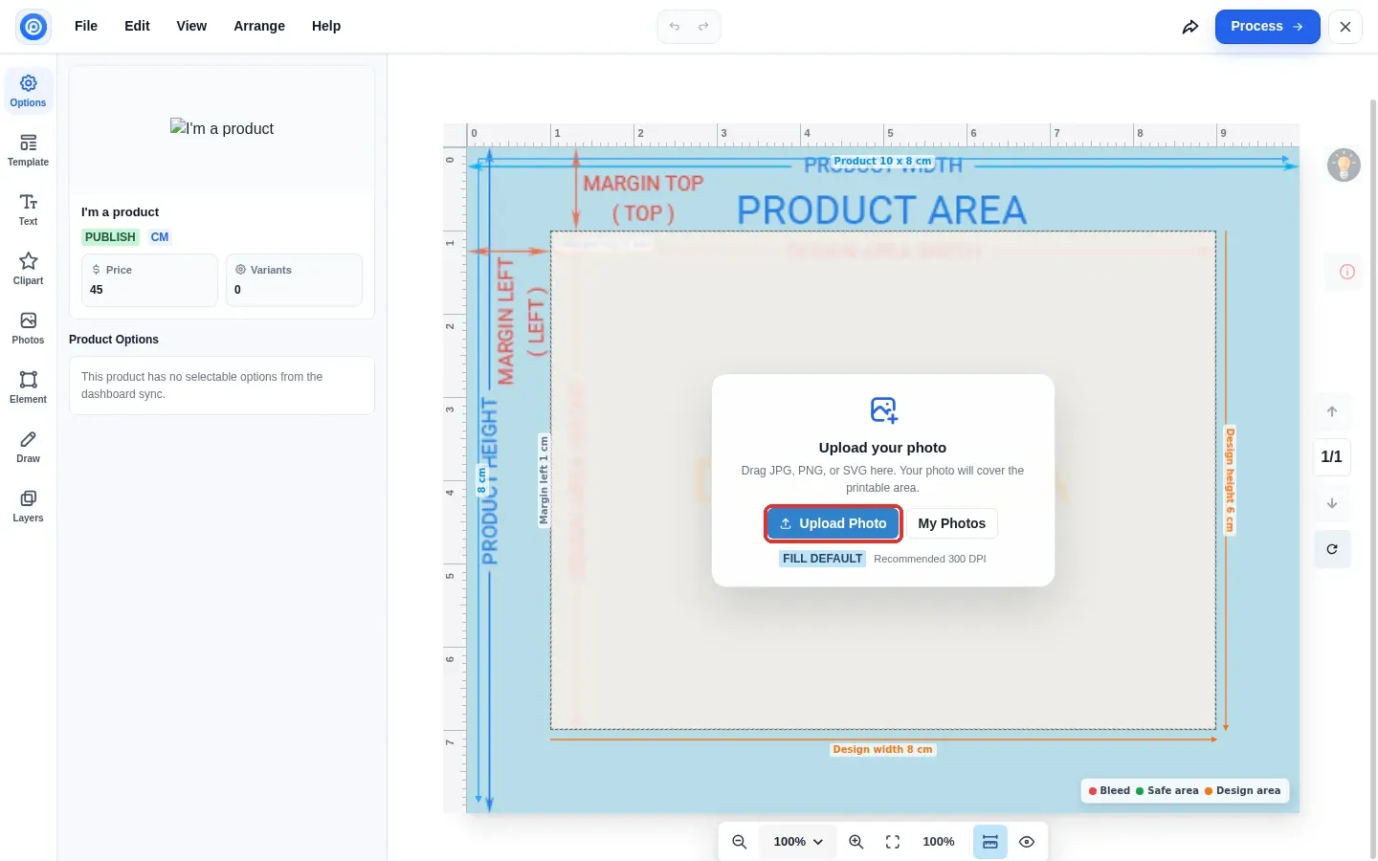Open the Template sidebar panel
Viewport: 1378px width, 861px height.
tap(29, 150)
